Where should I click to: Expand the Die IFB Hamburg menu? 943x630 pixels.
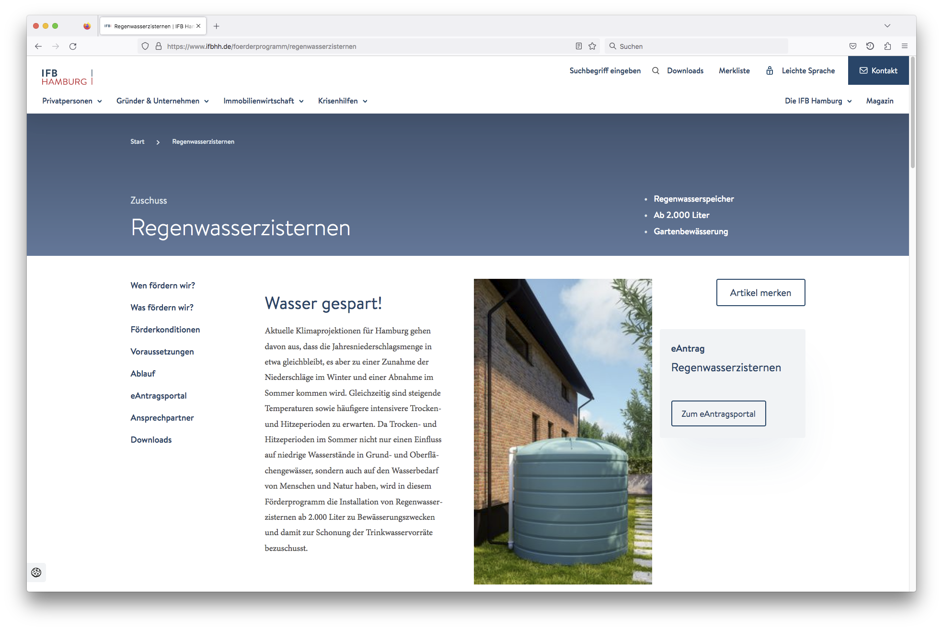point(818,101)
